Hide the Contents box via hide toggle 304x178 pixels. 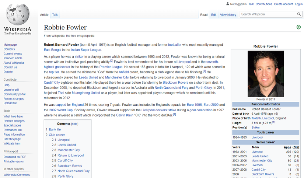(75, 124)
